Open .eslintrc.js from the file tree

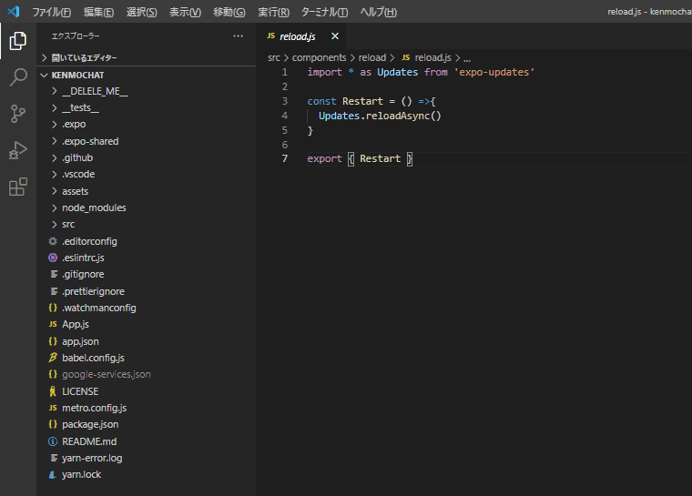(x=83, y=258)
